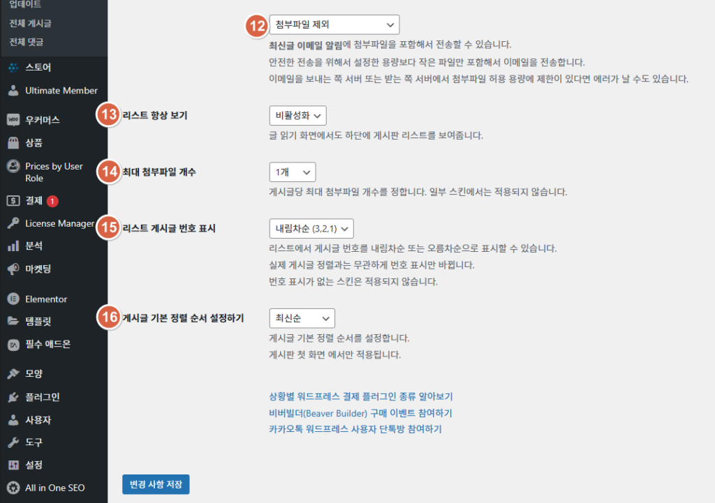The width and height of the screenshot is (715, 503).
Task: Click the Elementor logo icon
Action: point(13,299)
